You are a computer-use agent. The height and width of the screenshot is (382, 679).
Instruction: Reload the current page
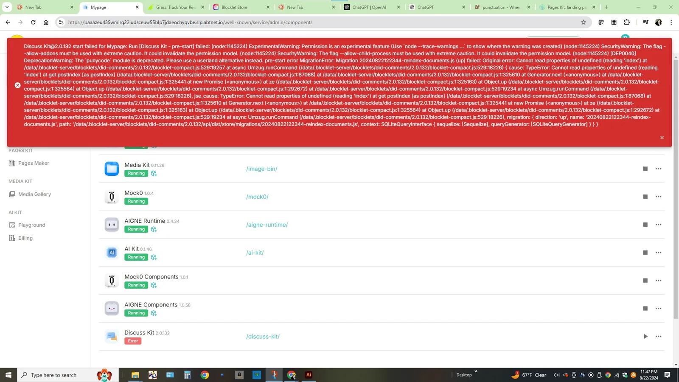33,22
